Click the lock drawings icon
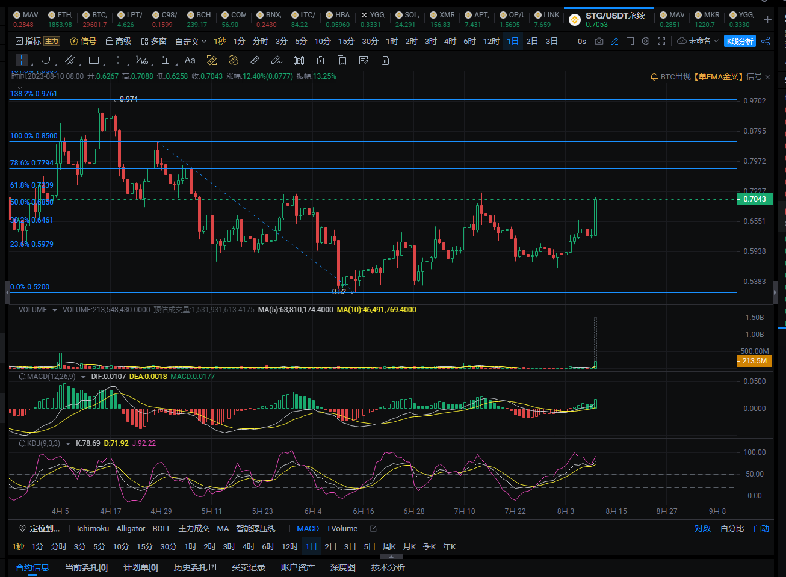The height and width of the screenshot is (577, 786). click(320, 60)
